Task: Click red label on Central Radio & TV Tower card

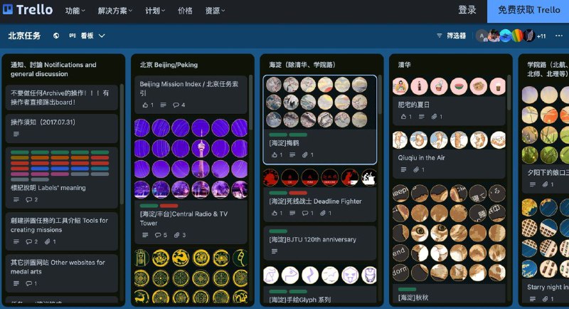Action: pos(169,206)
